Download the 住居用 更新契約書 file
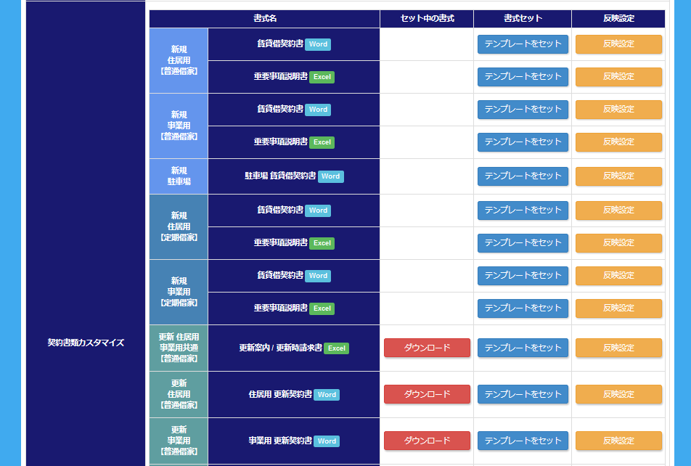691x466 pixels. [x=427, y=394]
